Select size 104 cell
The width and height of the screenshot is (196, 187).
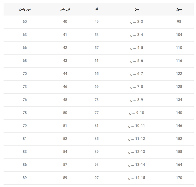click(x=179, y=35)
